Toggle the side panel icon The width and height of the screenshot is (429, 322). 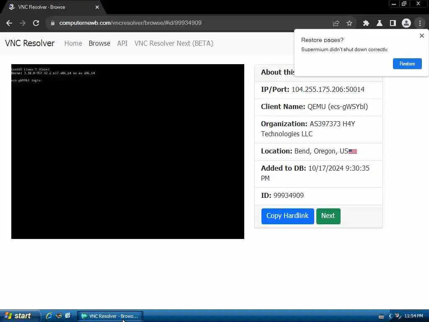coord(393,23)
